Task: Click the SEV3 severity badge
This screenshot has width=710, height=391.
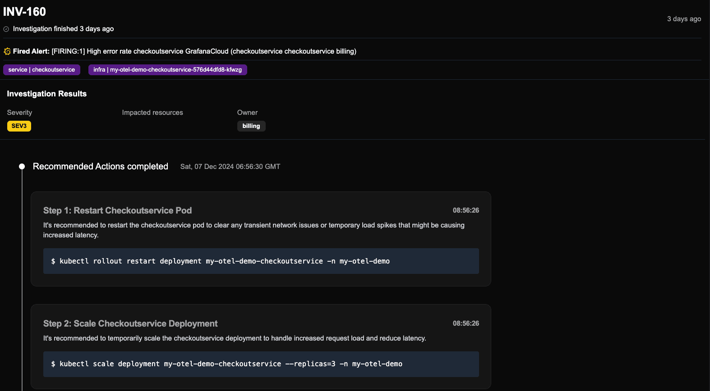Action: [x=19, y=126]
